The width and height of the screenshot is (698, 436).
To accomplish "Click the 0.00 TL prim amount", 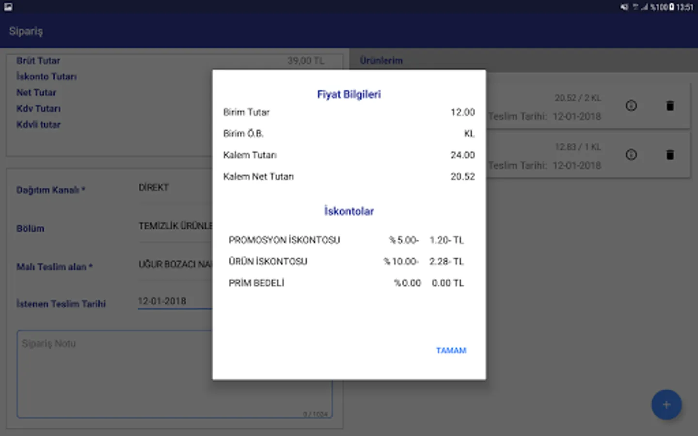I will tap(448, 282).
